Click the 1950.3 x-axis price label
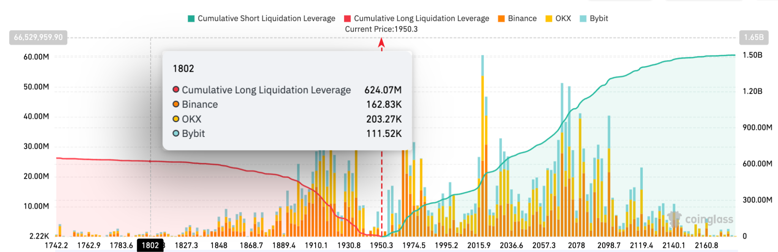This screenshot has height=252, width=778. point(381,245)
